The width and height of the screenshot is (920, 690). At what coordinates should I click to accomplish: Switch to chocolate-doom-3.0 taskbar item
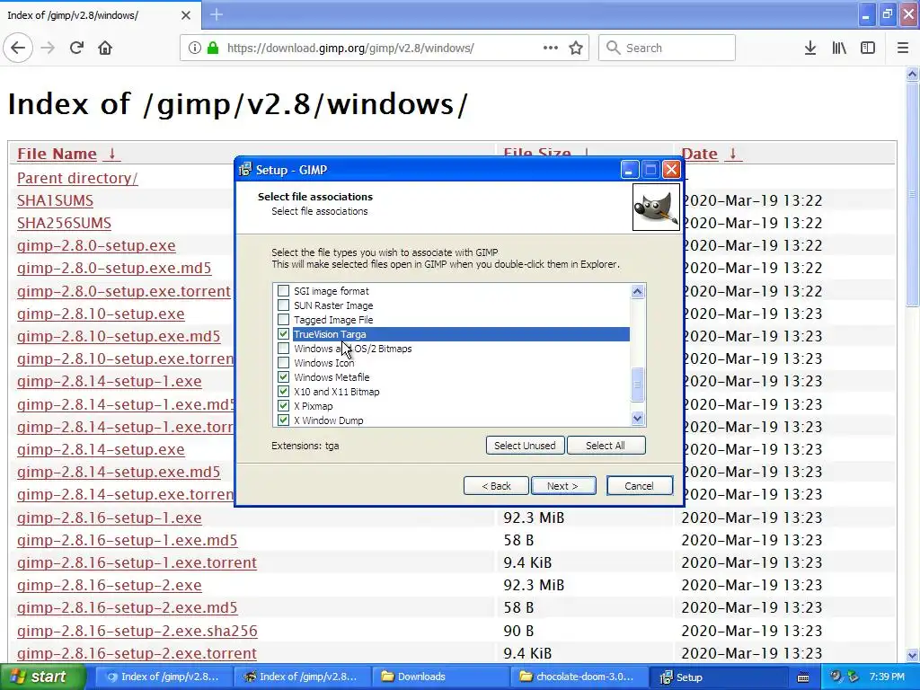(579, 677)
